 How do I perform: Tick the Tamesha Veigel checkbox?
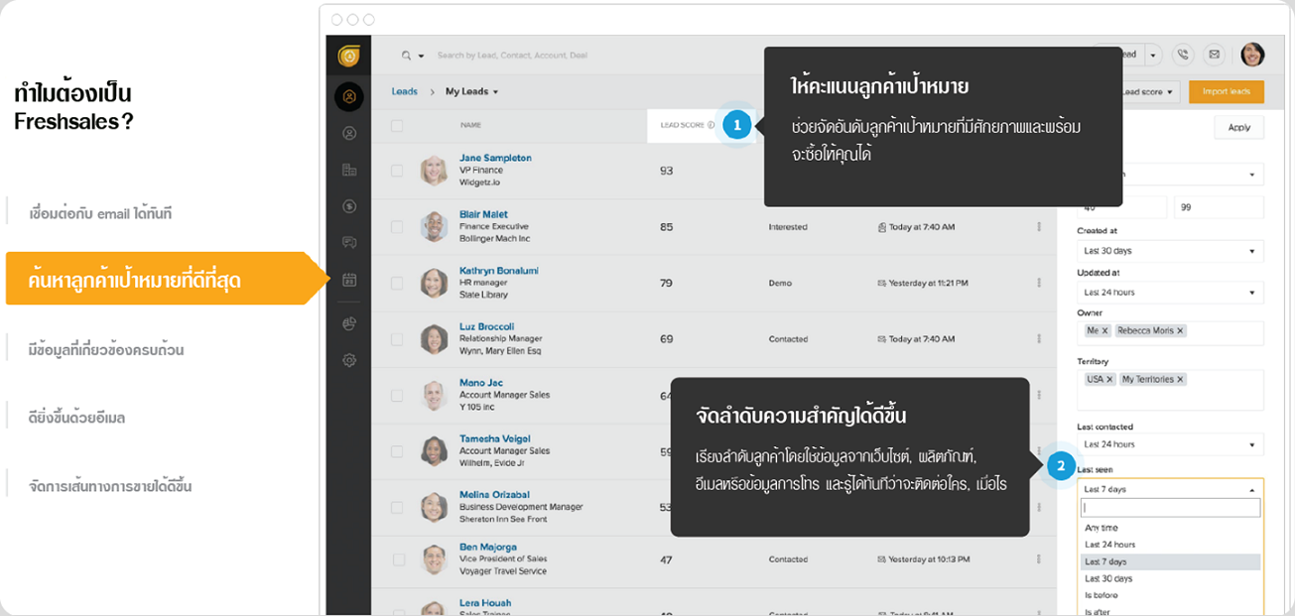click(x=397, y=450)
